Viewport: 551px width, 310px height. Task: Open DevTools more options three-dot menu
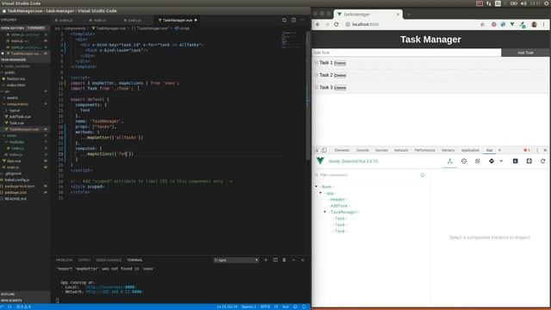point(537,150)
